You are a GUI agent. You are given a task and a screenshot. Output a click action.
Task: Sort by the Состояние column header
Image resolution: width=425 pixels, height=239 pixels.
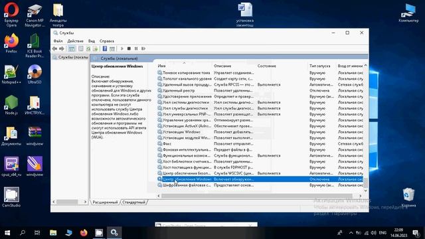[x=282, y=66]
